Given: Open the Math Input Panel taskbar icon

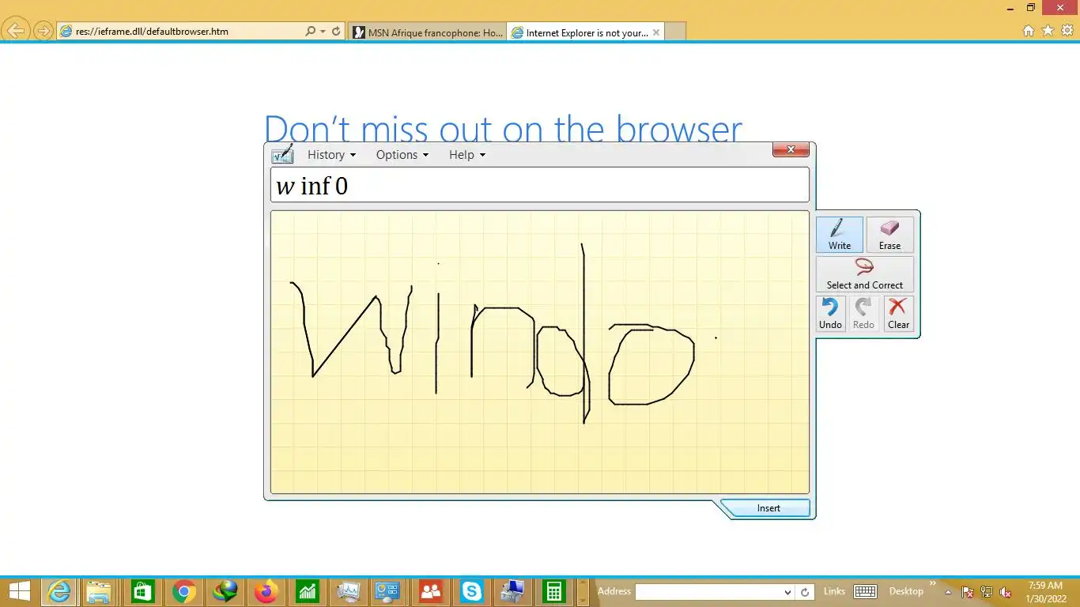Looking at the screenshot, I should [x=349, y=591].
